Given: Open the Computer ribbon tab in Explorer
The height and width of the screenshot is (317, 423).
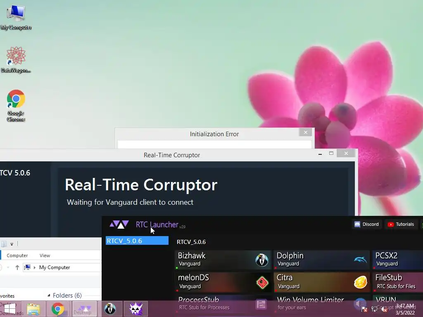Looking at the screenshot, I should (17, 255).
